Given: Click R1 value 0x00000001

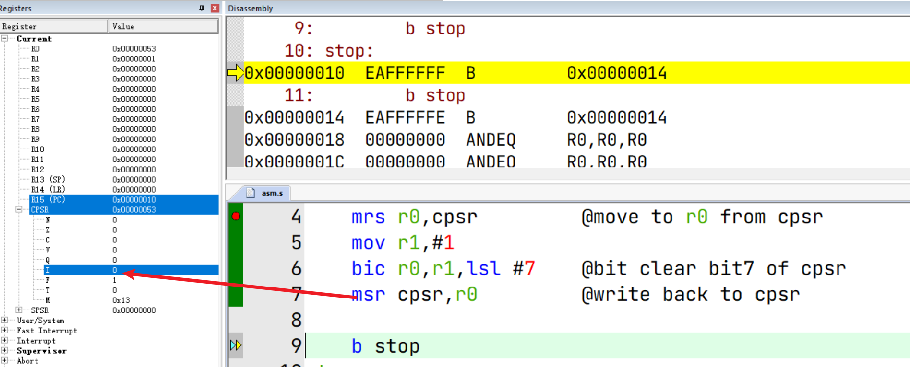Looking at the screenshot, I should point(134,58).
